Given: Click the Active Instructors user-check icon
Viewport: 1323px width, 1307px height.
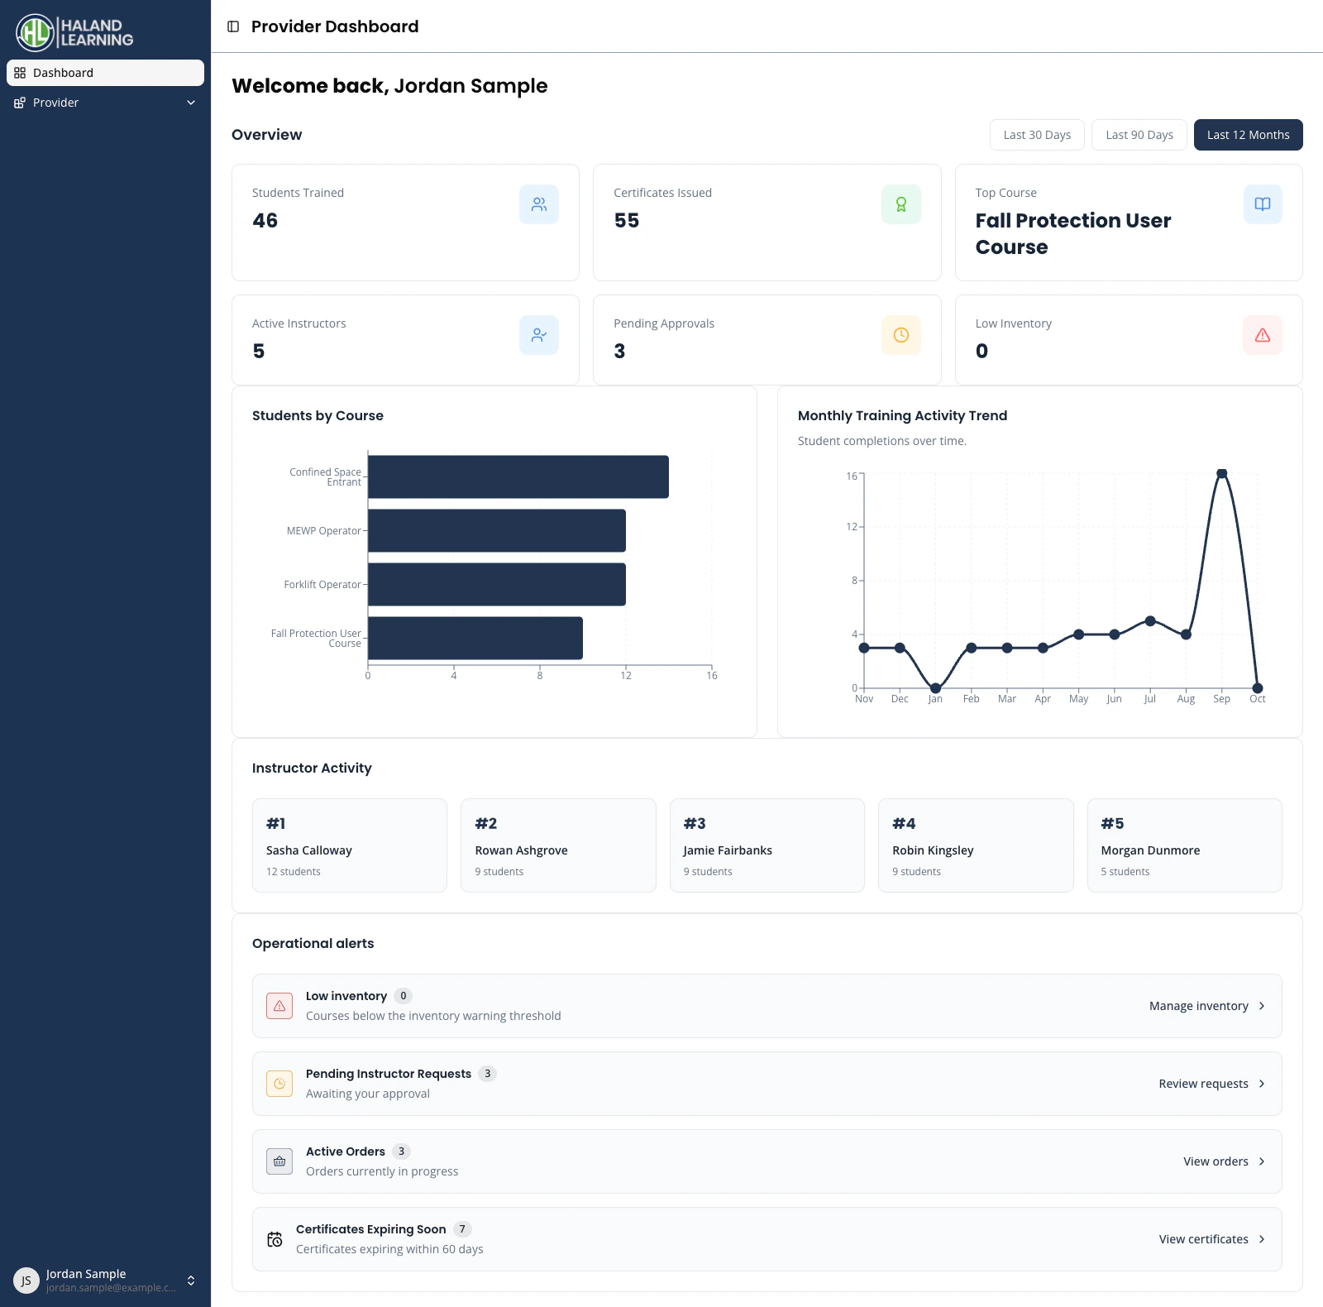Looking at the screenshot, I should pyautogui.click(x=539, y=335).
